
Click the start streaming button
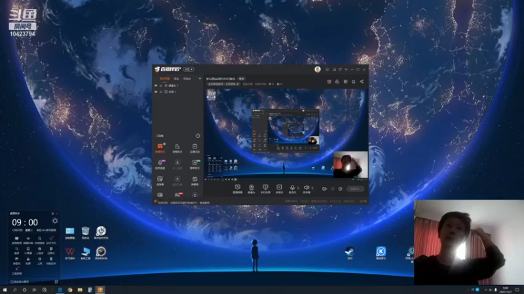355,189
